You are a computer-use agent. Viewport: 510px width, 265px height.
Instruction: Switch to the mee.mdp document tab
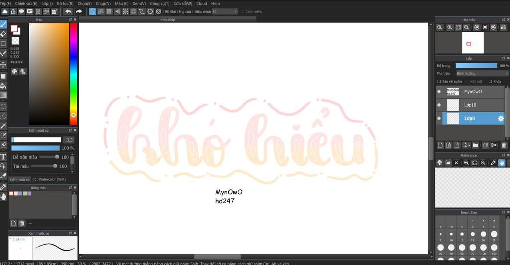click(x=168, y=20)
